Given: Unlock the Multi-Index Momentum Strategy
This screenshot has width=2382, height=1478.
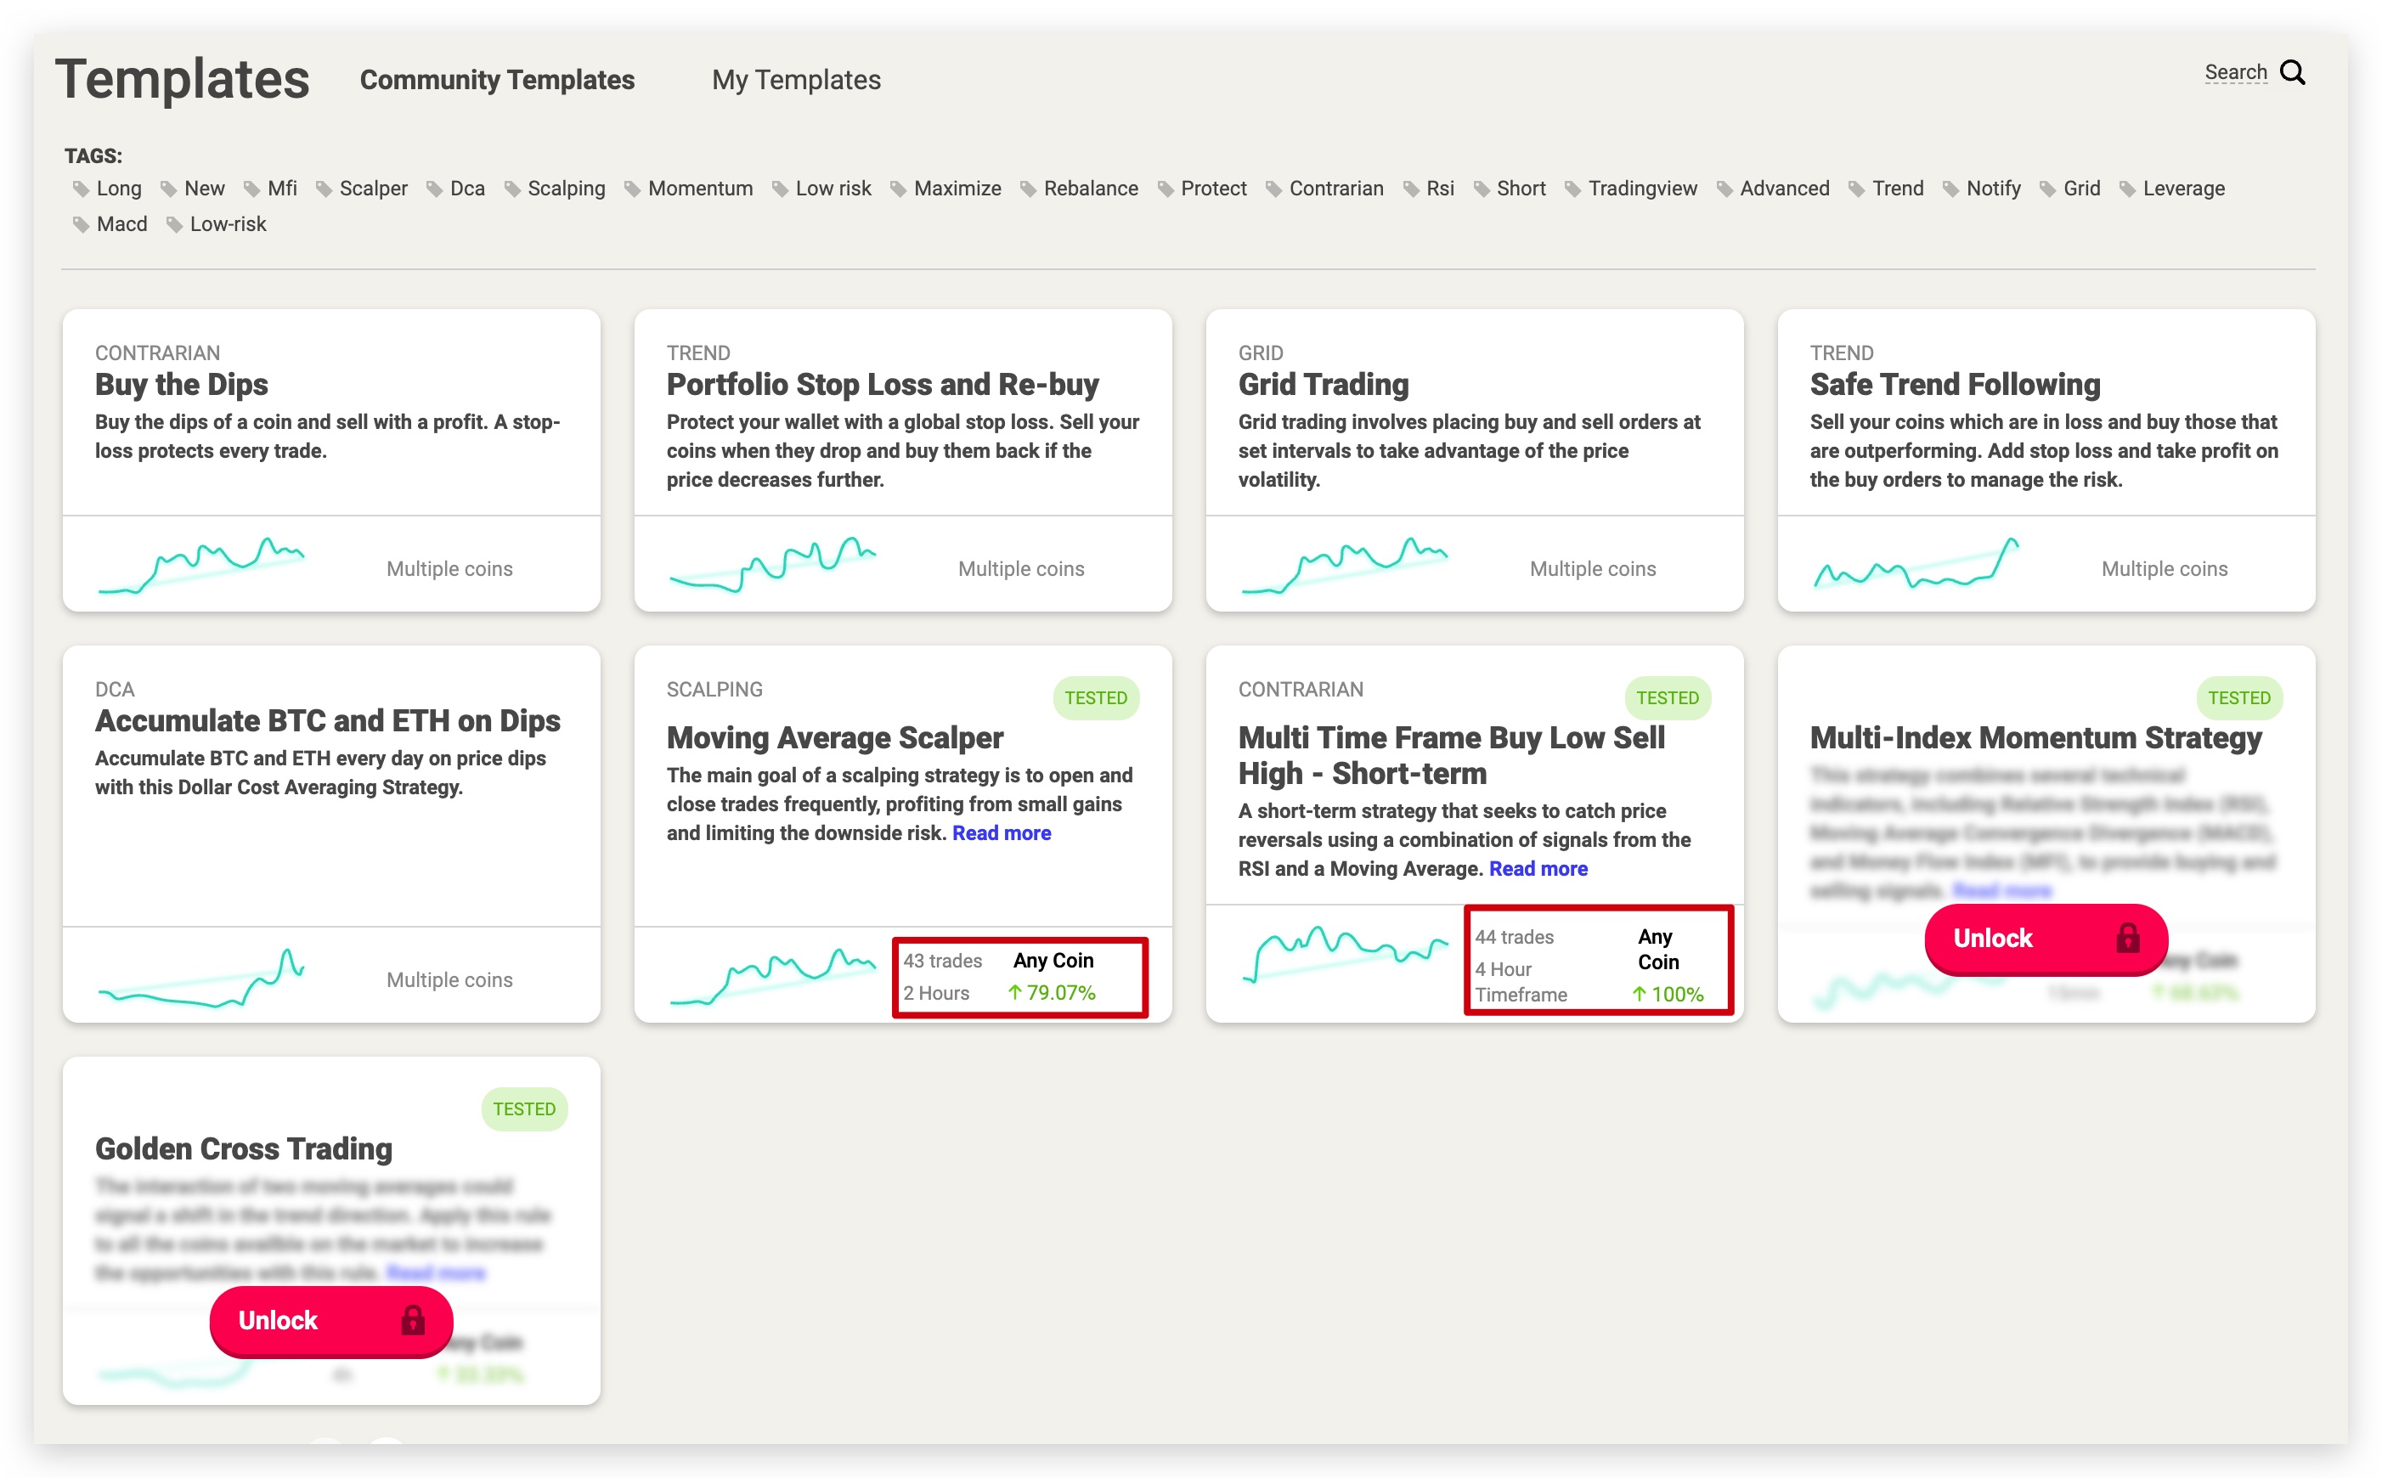Looking at the screenshot, I should pos(2046,939).
